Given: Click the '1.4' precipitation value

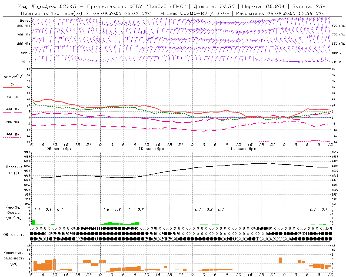Looking at the screenshot, I should point(37,209).
